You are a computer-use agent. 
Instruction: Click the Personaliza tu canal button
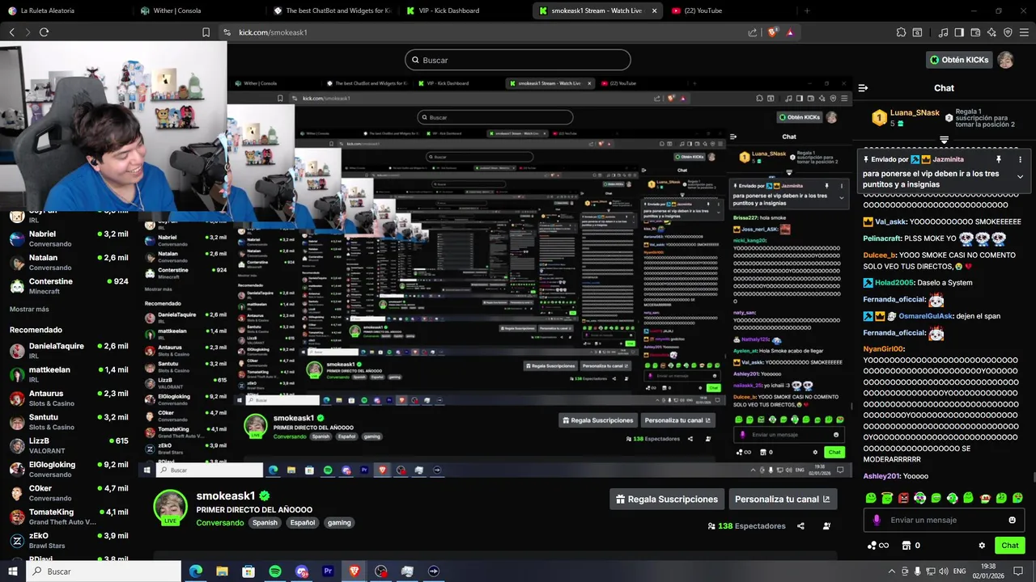[x=783, y=500]
